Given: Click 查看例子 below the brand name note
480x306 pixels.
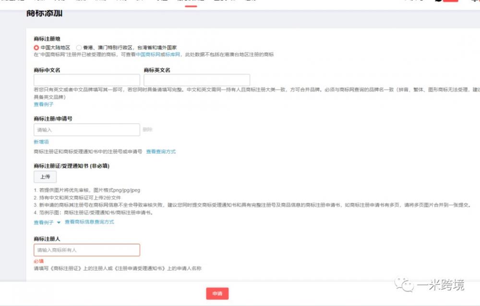Looking at the screenshot, I should tap(43, 104).
